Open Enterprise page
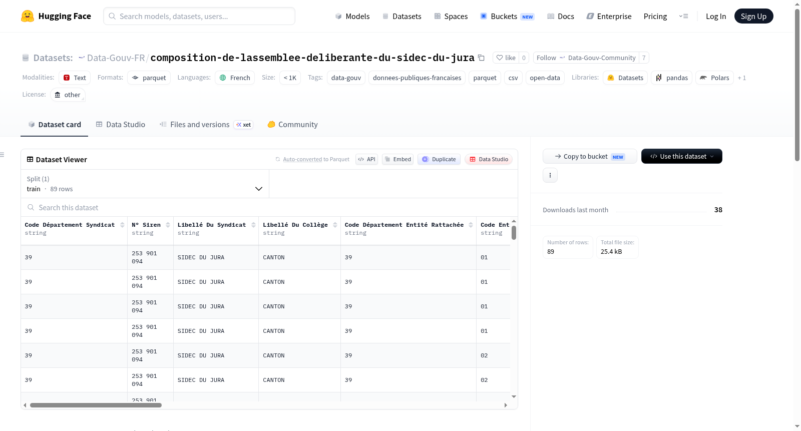The width and height of the screenshot is (801, 431). coord(609,16)
